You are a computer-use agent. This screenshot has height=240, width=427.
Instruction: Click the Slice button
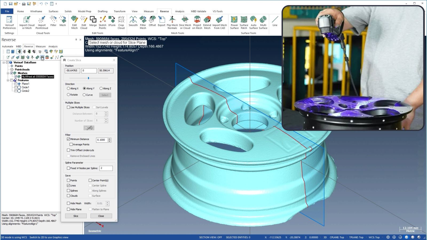coord(76,216)
